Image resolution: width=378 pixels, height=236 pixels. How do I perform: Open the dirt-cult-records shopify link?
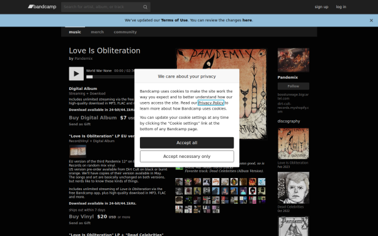point(293,108)
